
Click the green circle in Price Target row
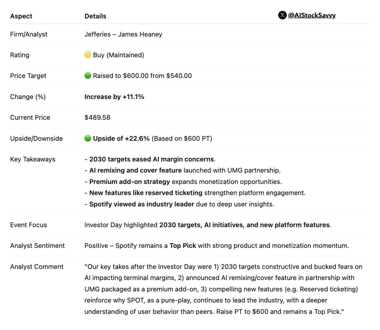(x=88, y=76)
